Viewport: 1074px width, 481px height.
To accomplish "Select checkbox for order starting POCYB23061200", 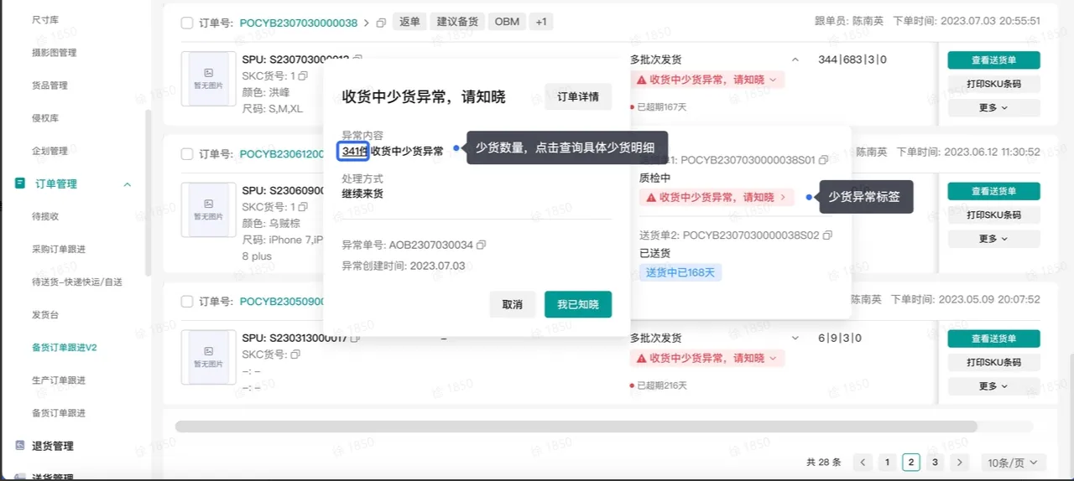I will (x=187, y=154).
